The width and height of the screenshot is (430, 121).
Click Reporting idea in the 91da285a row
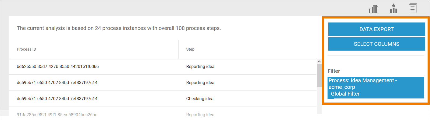point(200,115)
